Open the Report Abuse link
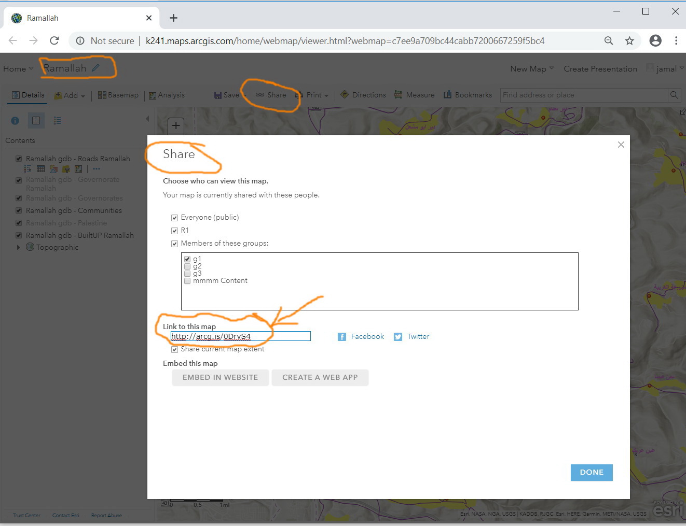Image resolution: width=686 pixels, height=526 pixels. [x=106, y=515]
